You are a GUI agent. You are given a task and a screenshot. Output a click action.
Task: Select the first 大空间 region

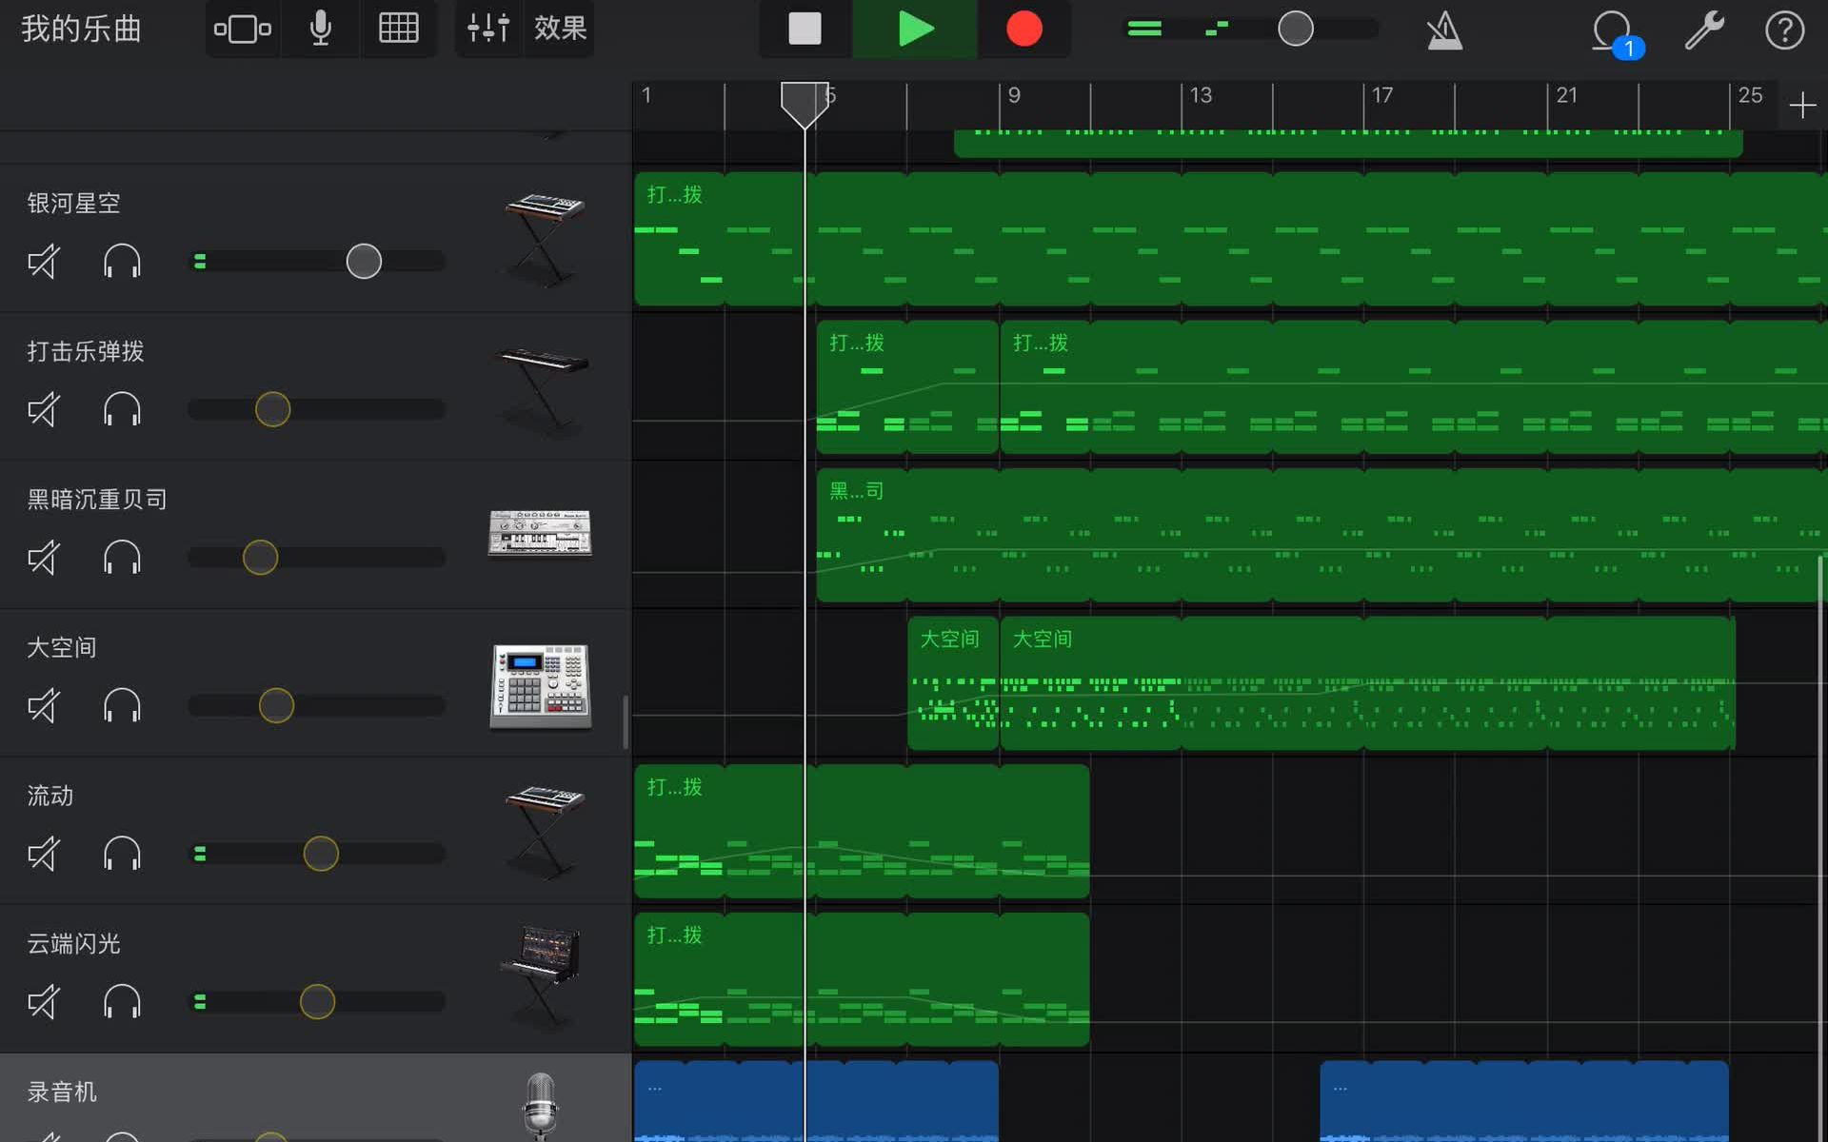point(953,683)
